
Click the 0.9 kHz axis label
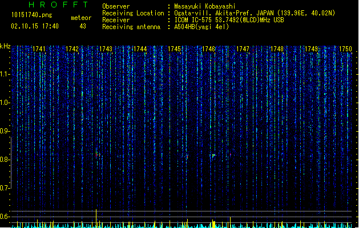tap(5, 131)
